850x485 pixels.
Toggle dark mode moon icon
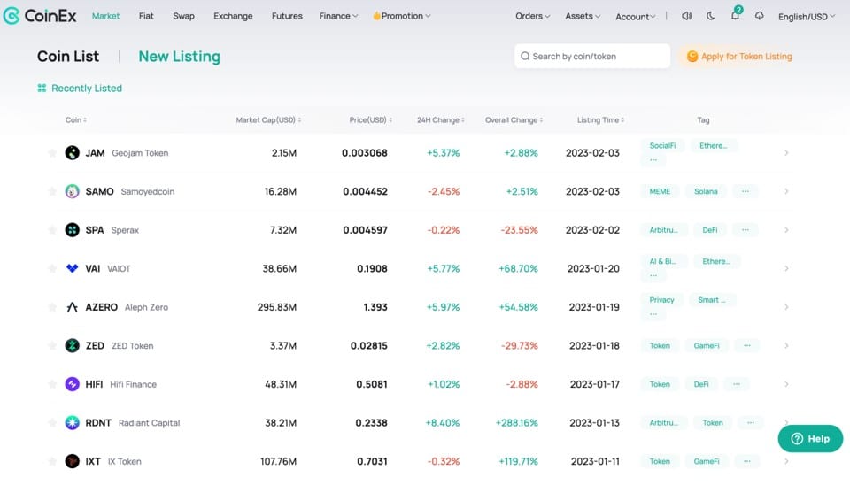(x=711, y=16)
